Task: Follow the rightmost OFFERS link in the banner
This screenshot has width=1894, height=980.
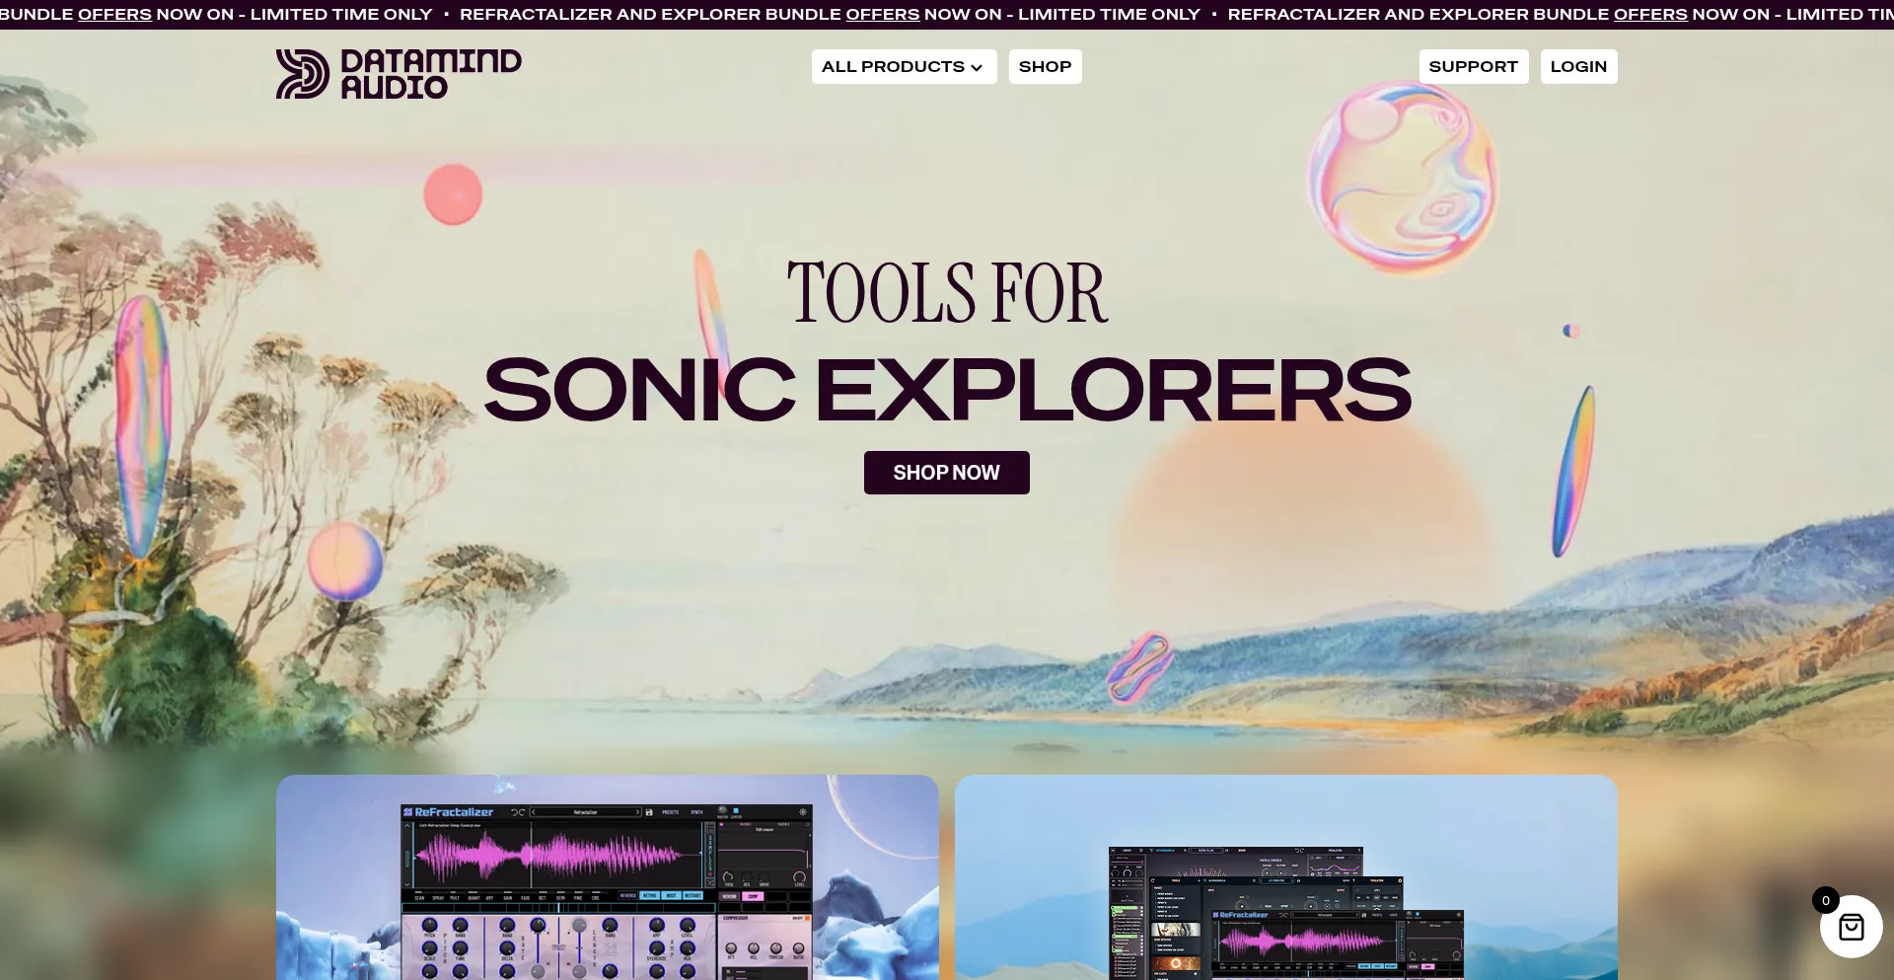Action: coord(1650,14)
